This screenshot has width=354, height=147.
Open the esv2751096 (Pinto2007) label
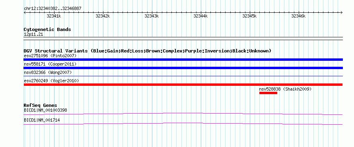tap(50, 56)
